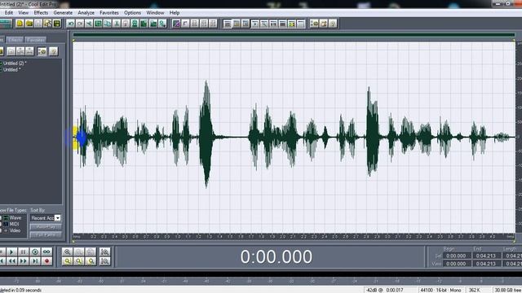Click the question mark icon in the organizer panel

click(x=53, y=51)
